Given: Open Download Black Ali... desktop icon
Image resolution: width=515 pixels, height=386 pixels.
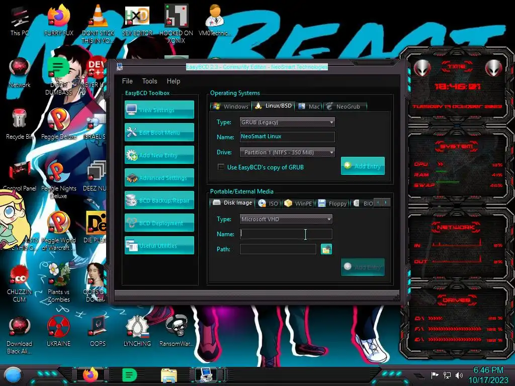Looking at the screenshot, I should coord(19,335).
